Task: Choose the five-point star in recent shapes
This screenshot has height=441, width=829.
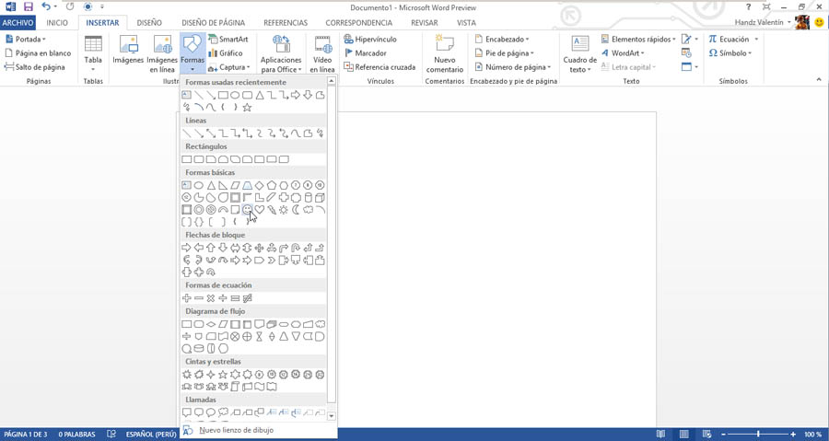Action: [x=247, y=107]
